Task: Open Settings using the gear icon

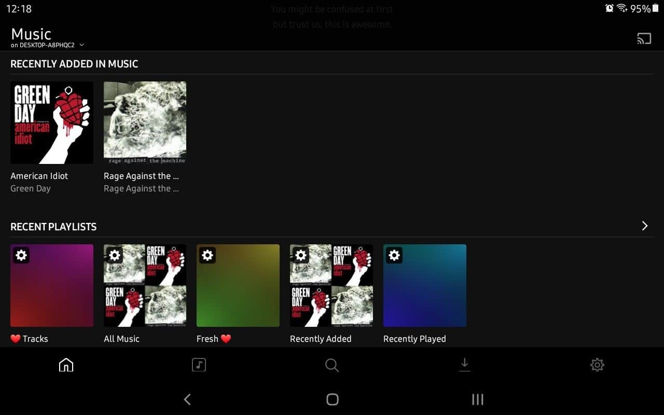Action: [597, 365]
